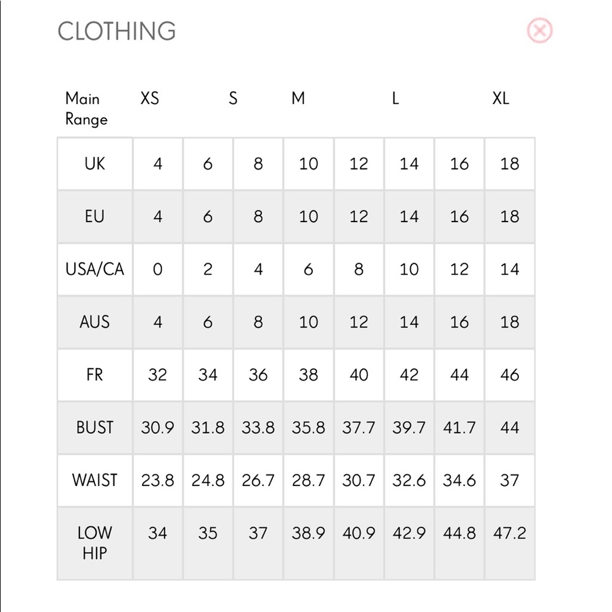Click the 47.2 low hip cell

[510, 533]
